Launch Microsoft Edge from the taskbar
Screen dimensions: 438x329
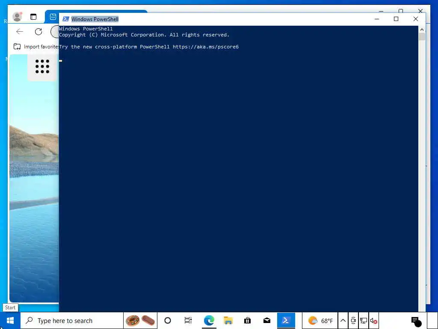click(x=209, y=320)
